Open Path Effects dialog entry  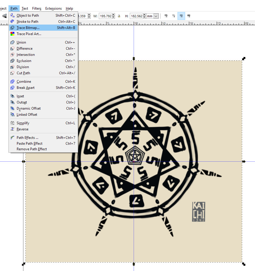click(43, 138)
